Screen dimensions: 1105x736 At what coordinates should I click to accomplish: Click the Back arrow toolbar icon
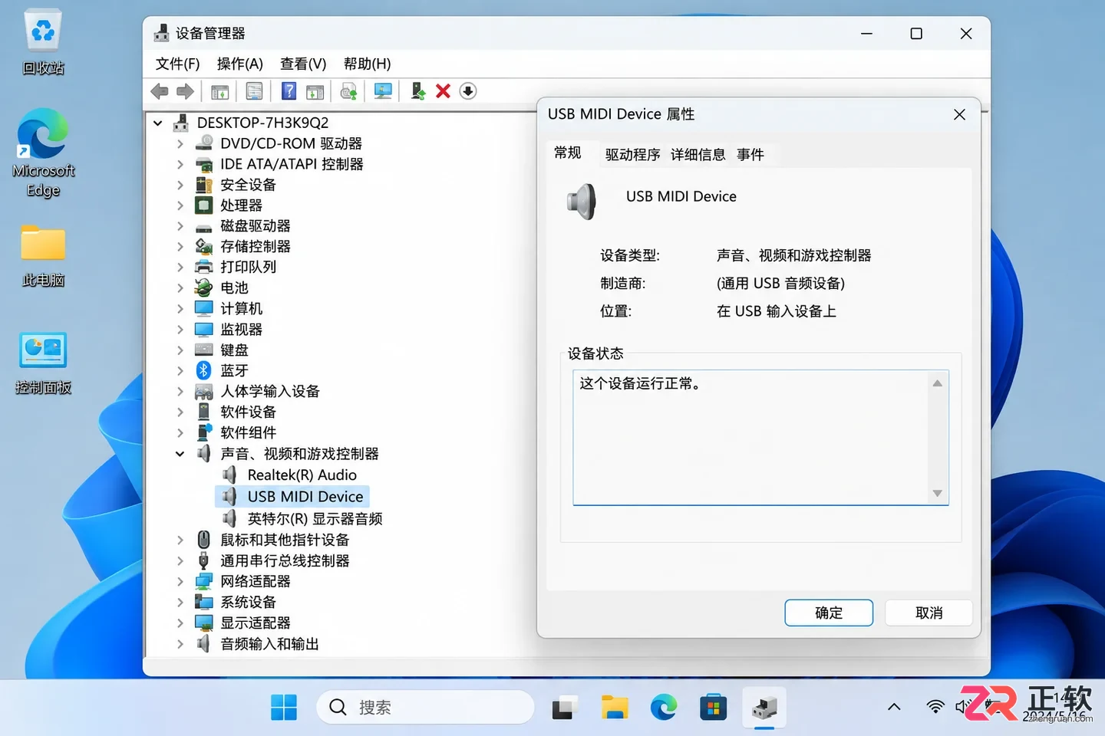160,91
